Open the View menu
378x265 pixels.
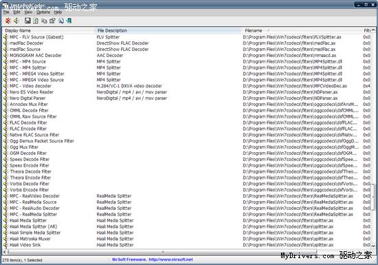28,12
